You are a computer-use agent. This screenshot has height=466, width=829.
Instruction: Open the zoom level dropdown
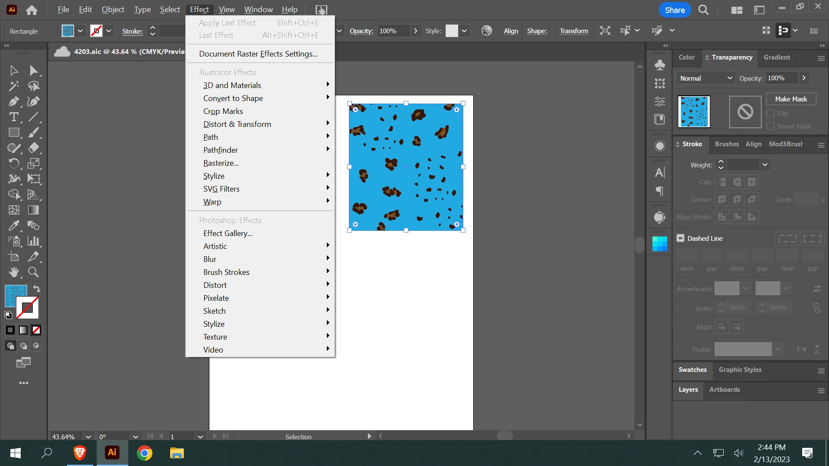pyautogui.click(x=88, y=437)
